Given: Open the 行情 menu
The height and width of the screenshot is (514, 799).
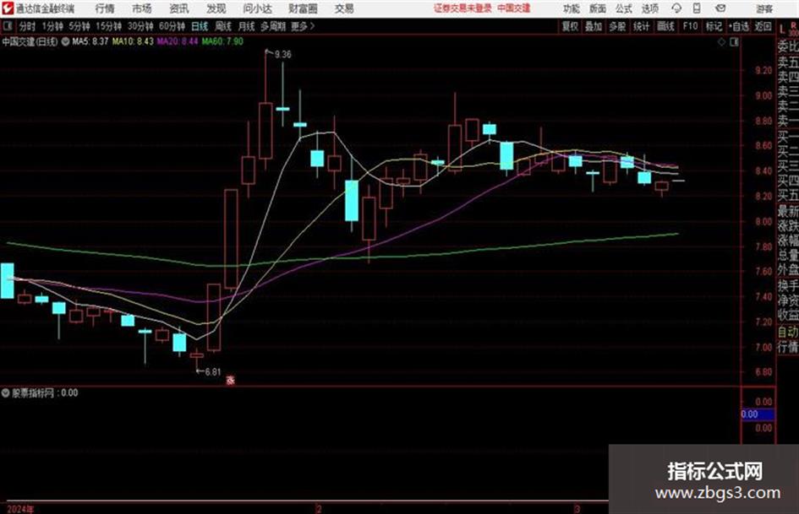Looking at the screenshot, I should tap(105, 8).
